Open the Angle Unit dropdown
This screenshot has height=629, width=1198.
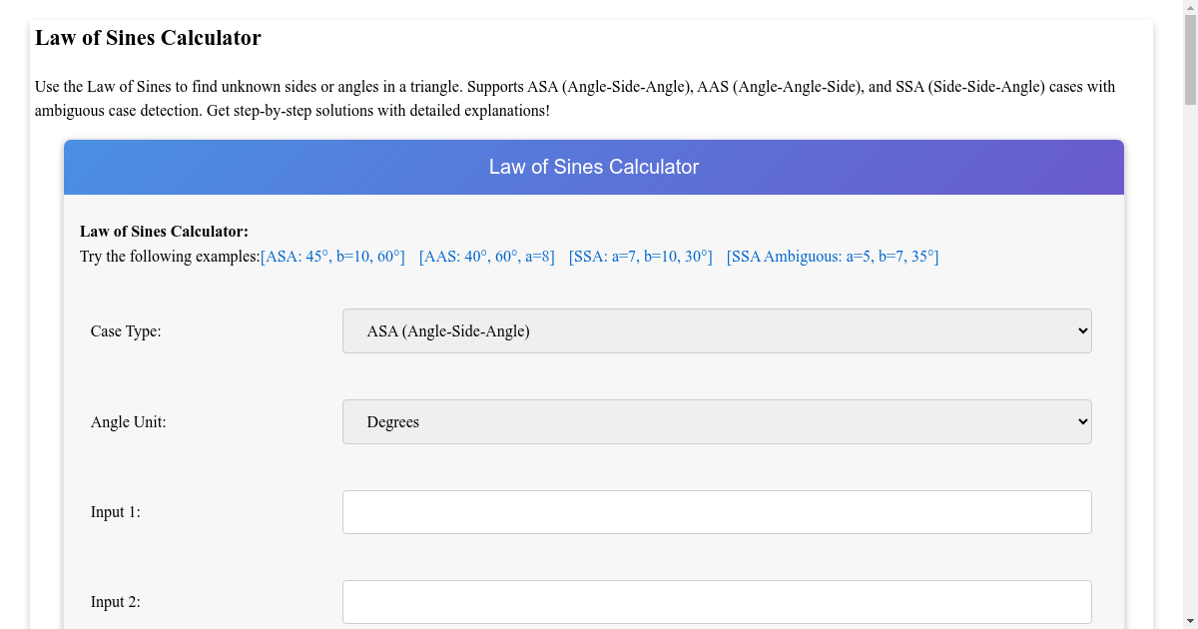[716, 421]
